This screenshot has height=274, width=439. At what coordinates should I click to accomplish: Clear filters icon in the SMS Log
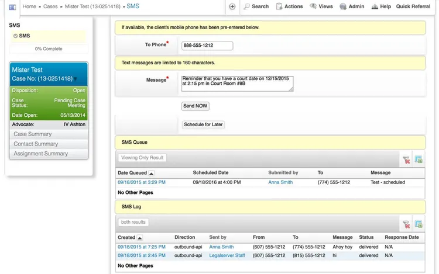pyautogui.click(x=406, y=224)
